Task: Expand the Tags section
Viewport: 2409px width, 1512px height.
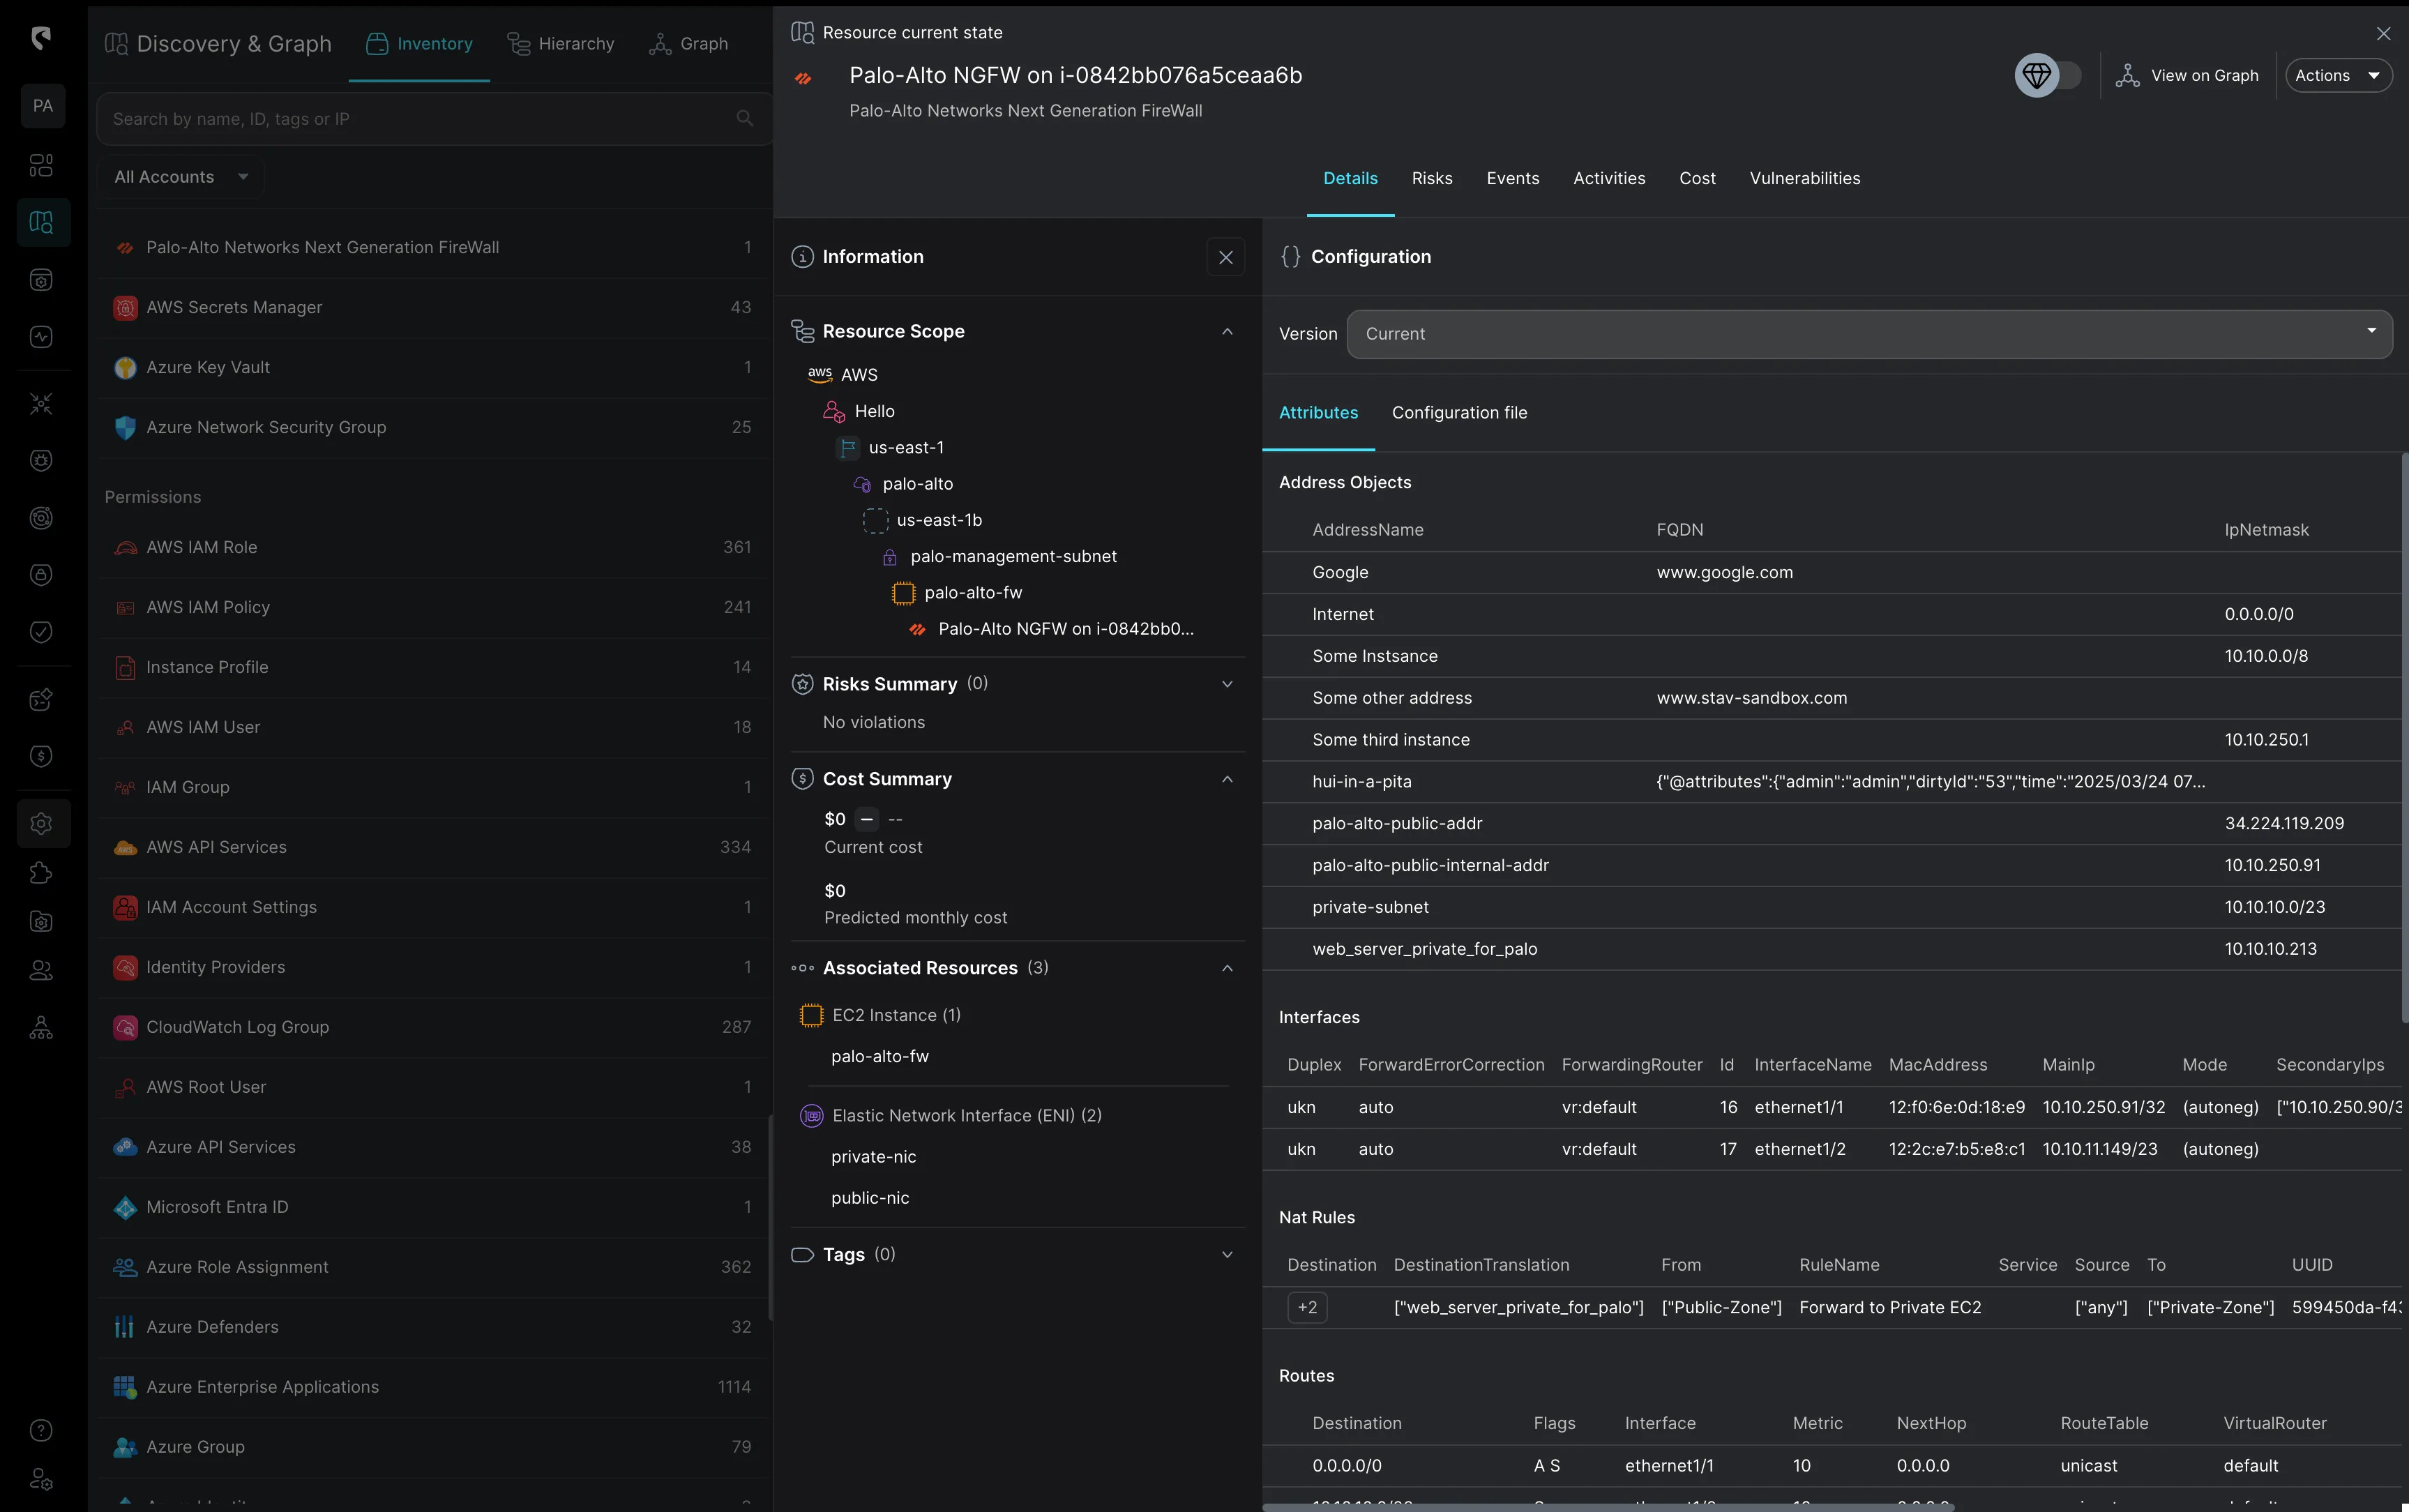Action: coord(1227,1254)
